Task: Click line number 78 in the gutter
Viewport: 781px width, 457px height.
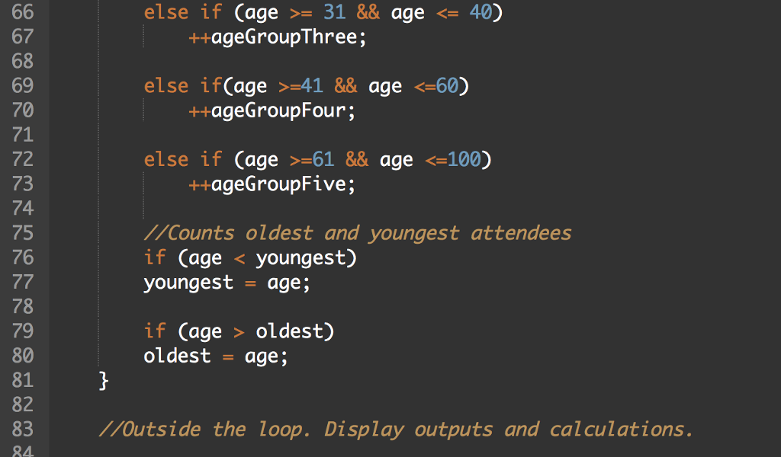Action: [23, 306]
